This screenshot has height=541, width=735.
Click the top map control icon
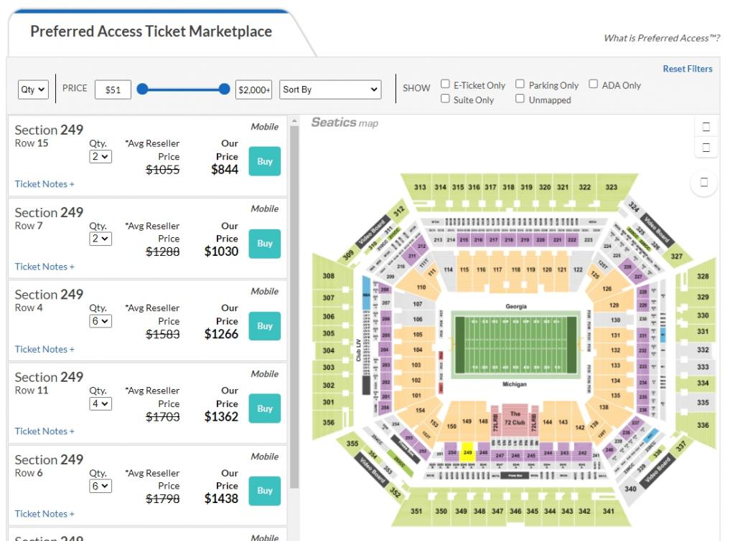point(706,126)
